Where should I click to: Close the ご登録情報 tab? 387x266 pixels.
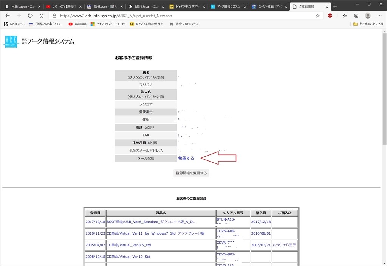point(327,7)
